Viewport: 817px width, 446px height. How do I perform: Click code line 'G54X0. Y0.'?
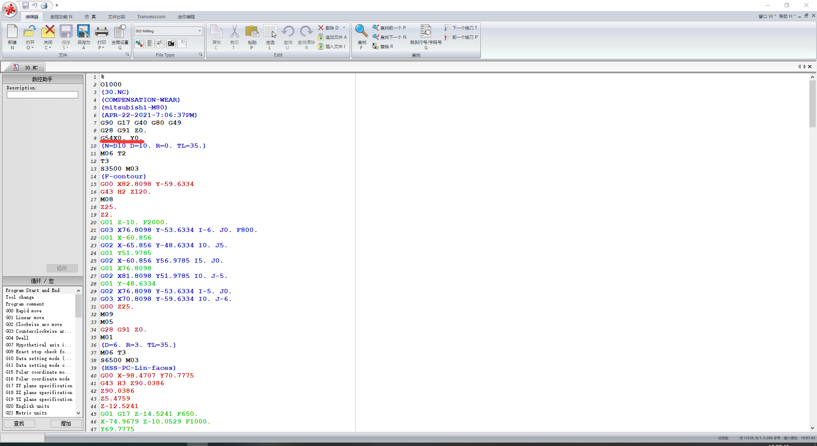pyautogui.click(x=121, y=138)
